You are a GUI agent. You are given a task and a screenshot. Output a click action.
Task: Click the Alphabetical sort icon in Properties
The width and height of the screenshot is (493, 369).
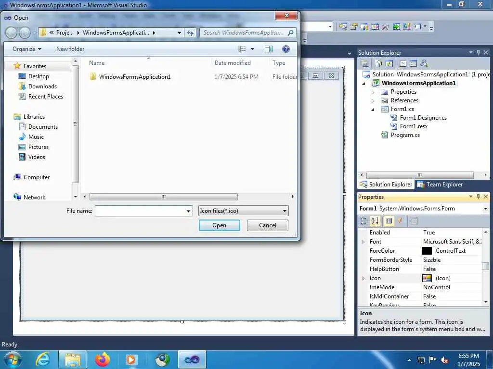(375, 221)
